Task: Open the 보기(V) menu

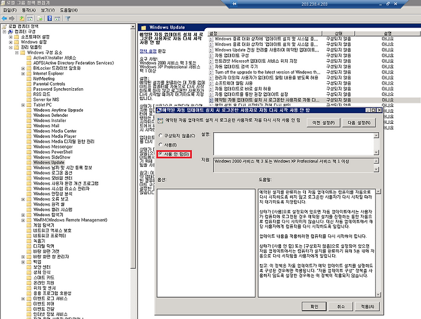Action: click(48, 10)
